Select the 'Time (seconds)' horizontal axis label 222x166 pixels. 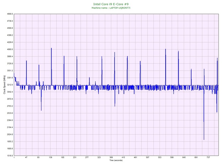click(116, 160)
